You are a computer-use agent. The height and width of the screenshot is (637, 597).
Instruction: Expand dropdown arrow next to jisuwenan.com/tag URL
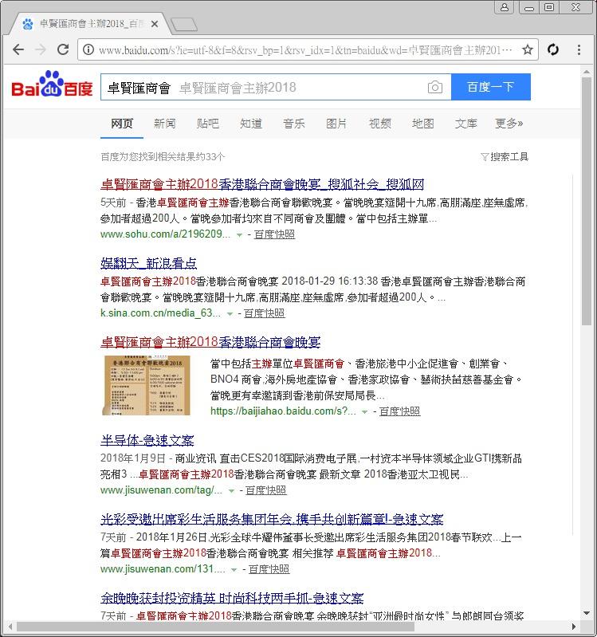point(231,491)
